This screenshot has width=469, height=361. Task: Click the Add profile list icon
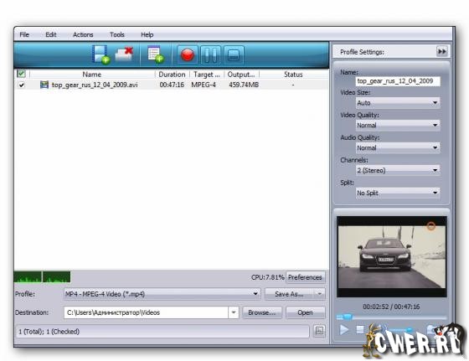156,54
